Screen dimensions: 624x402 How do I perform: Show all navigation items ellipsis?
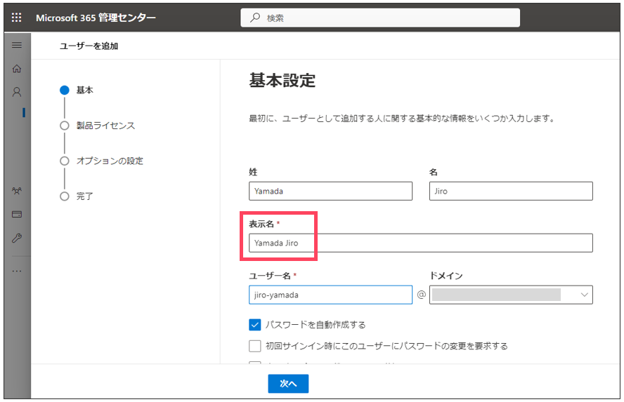pos(17,272)
